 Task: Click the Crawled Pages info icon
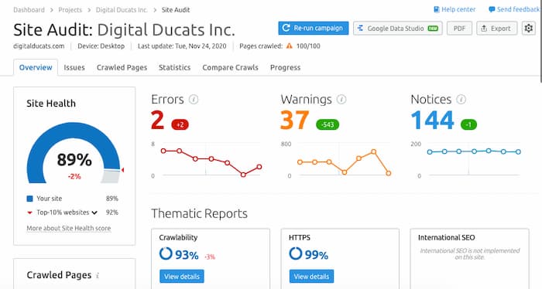[x=98, y=276]
